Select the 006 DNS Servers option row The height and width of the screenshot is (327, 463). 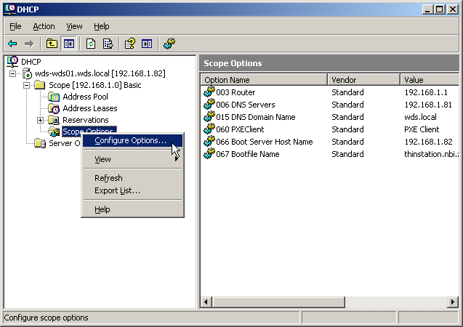point(329,105)
